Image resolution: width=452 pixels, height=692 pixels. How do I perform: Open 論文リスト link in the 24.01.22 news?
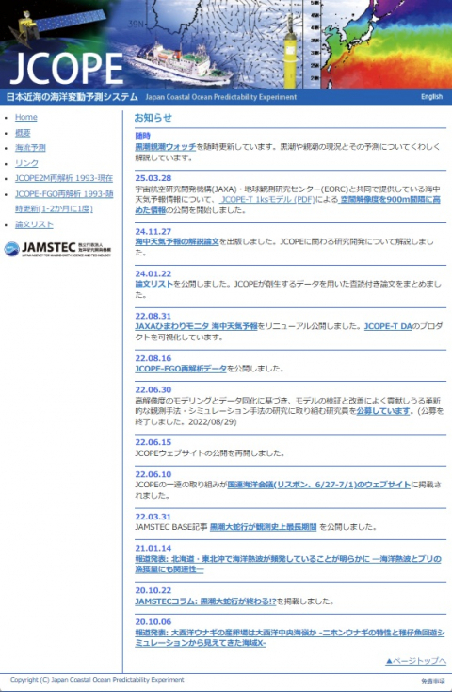click(153, 284)
